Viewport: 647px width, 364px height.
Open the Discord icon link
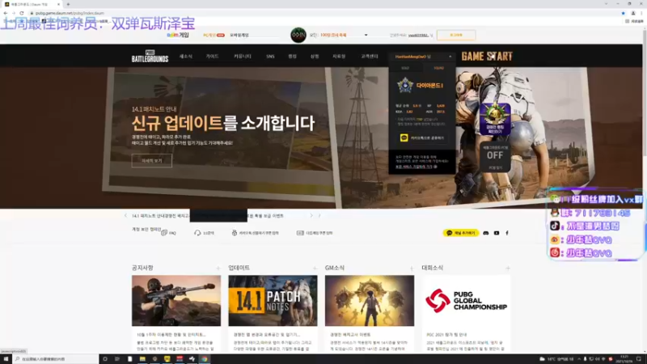[486, 233]
